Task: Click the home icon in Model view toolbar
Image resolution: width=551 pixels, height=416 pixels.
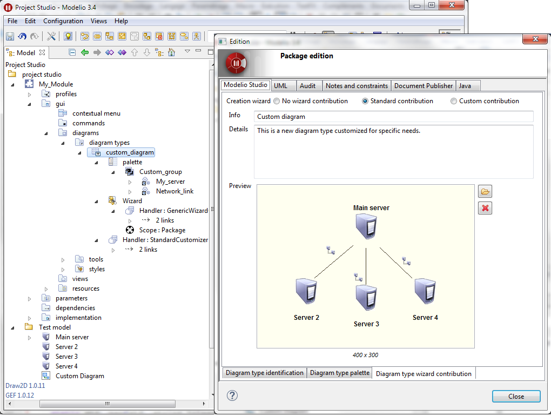Action: pyautogui.click(x=171, y=53)
